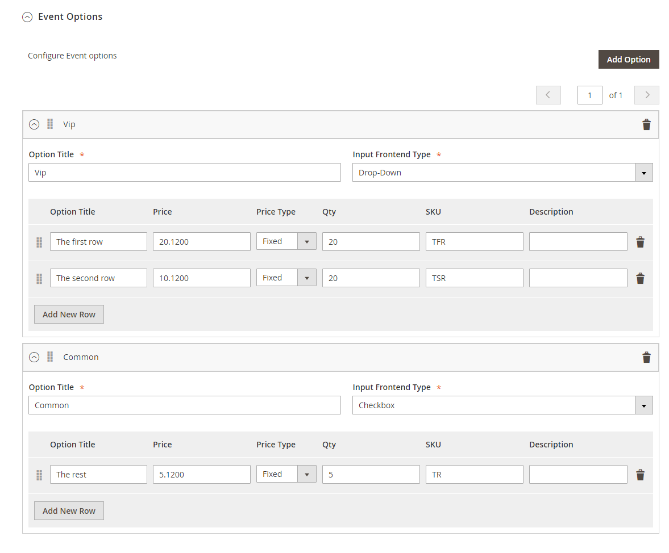This screenshot has width=669, height=553.
Task: Click the price field showing 20.1200
Action: [x=202, y=241]
